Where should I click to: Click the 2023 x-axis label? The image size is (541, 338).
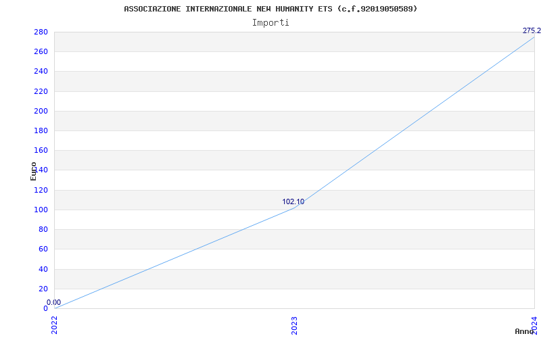[x=294, y=326]
